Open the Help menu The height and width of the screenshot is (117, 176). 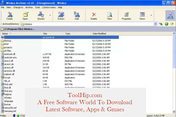(60, 7)
